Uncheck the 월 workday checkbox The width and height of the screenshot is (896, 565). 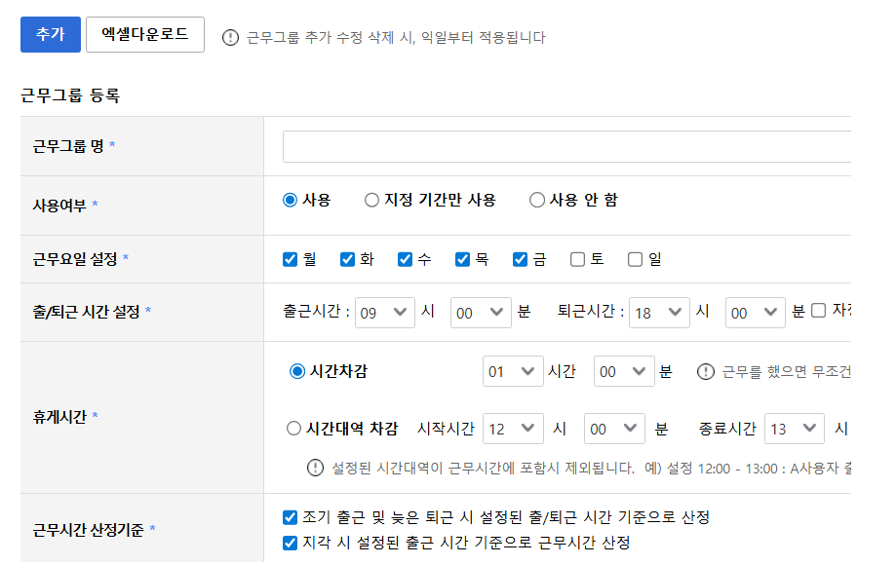(290, 259)
